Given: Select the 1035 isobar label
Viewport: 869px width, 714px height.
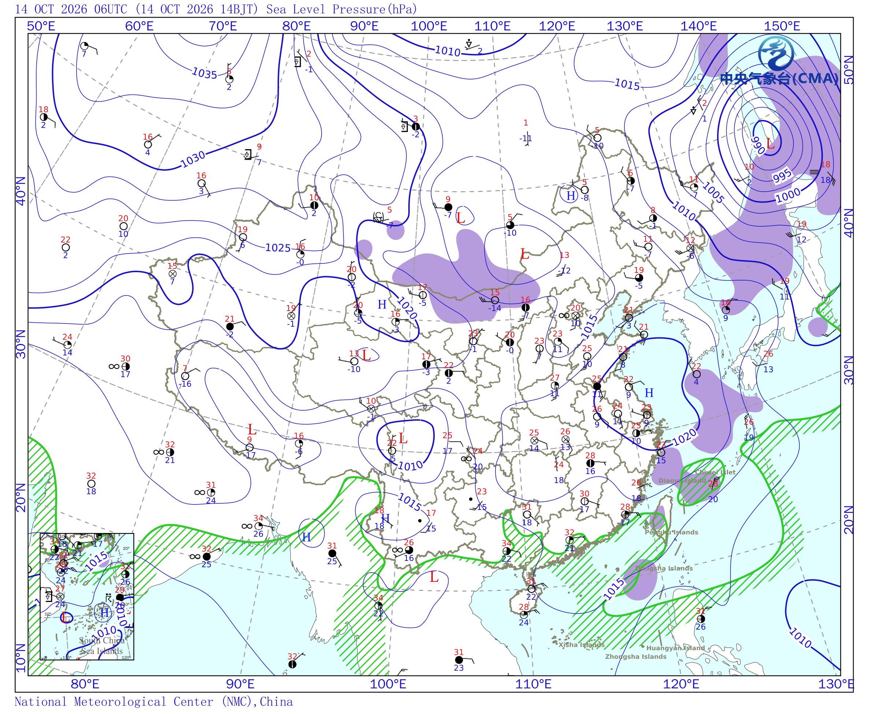Looking at the screenshot, I should point(204,73).
